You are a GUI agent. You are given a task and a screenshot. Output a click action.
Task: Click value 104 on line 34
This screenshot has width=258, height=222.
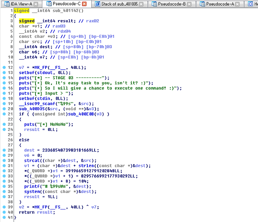(82, 181)
